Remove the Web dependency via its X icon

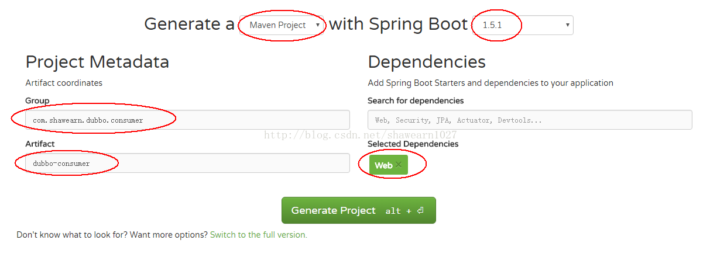pyautogui.click(x=399, y=165)
